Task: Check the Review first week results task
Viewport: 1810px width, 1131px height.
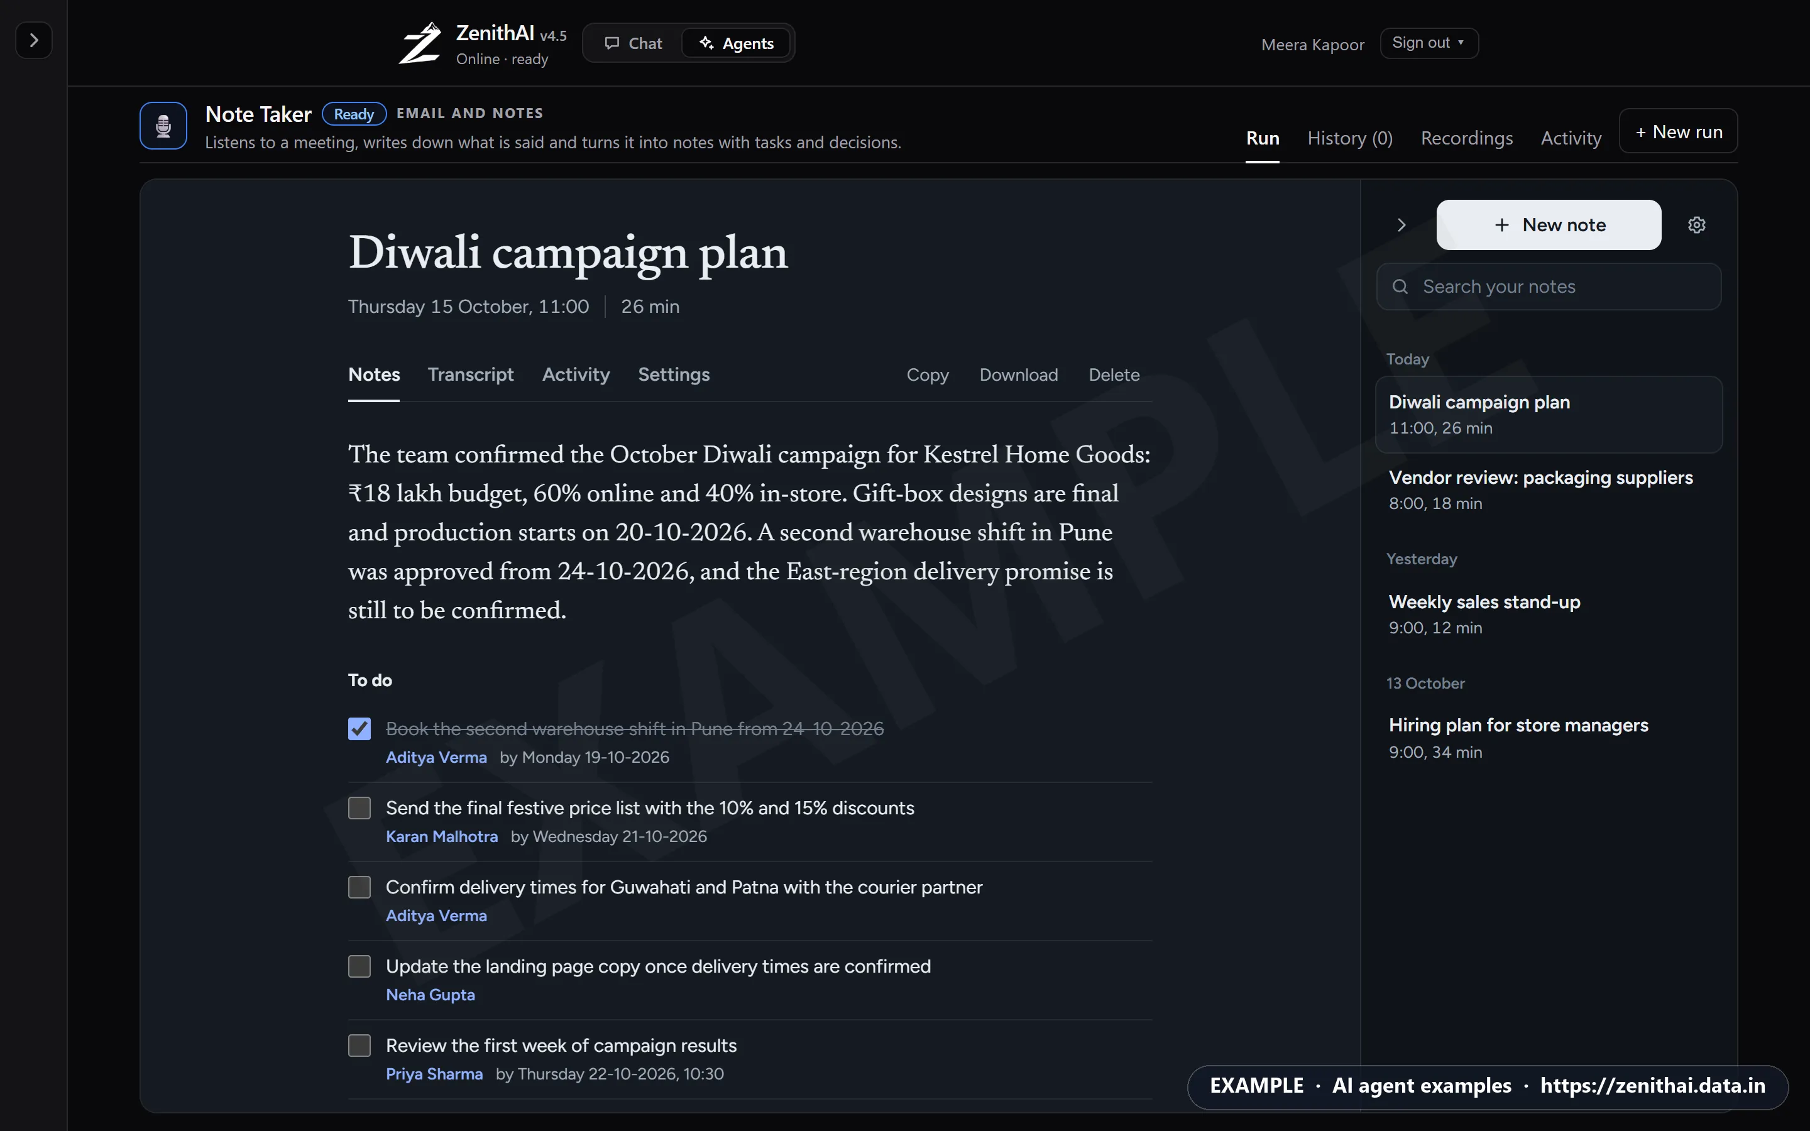Action: tap(359, 1046)
